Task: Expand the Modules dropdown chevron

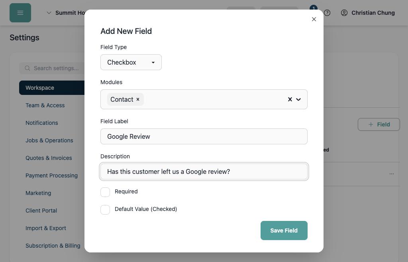Action: [x=298, y=99]
